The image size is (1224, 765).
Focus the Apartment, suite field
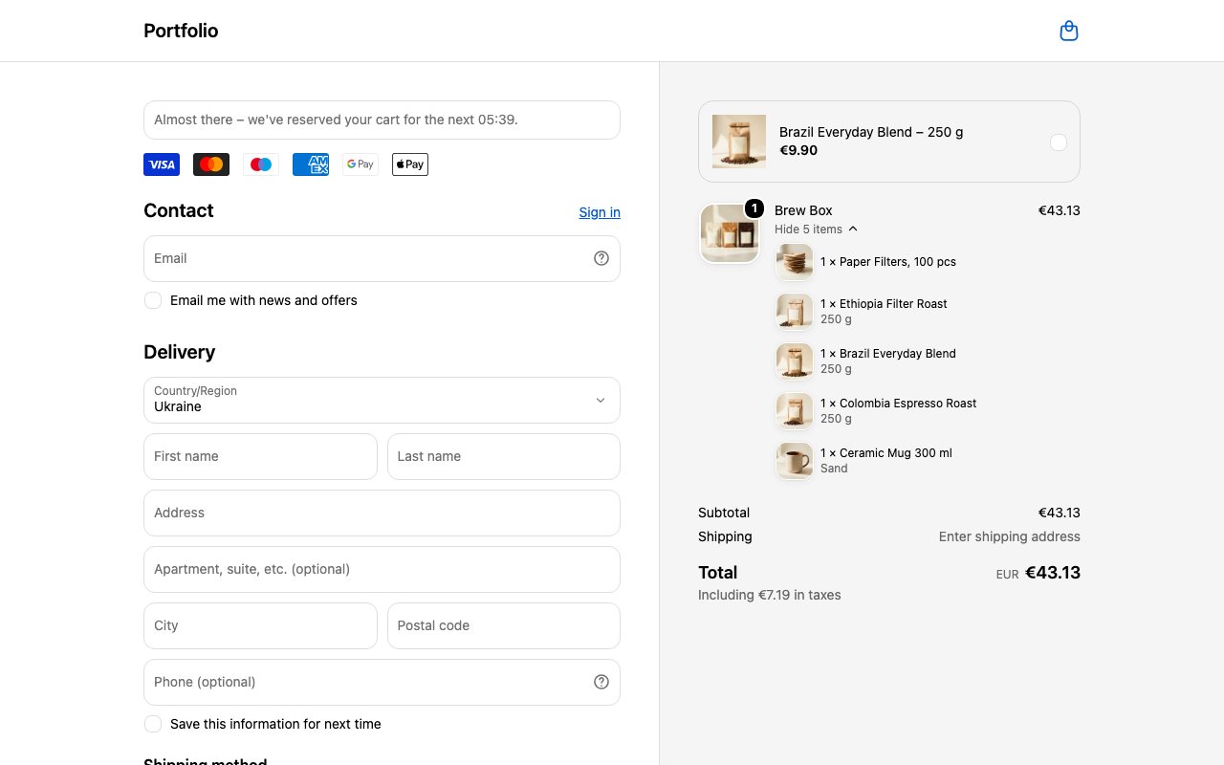click(382, 569)
